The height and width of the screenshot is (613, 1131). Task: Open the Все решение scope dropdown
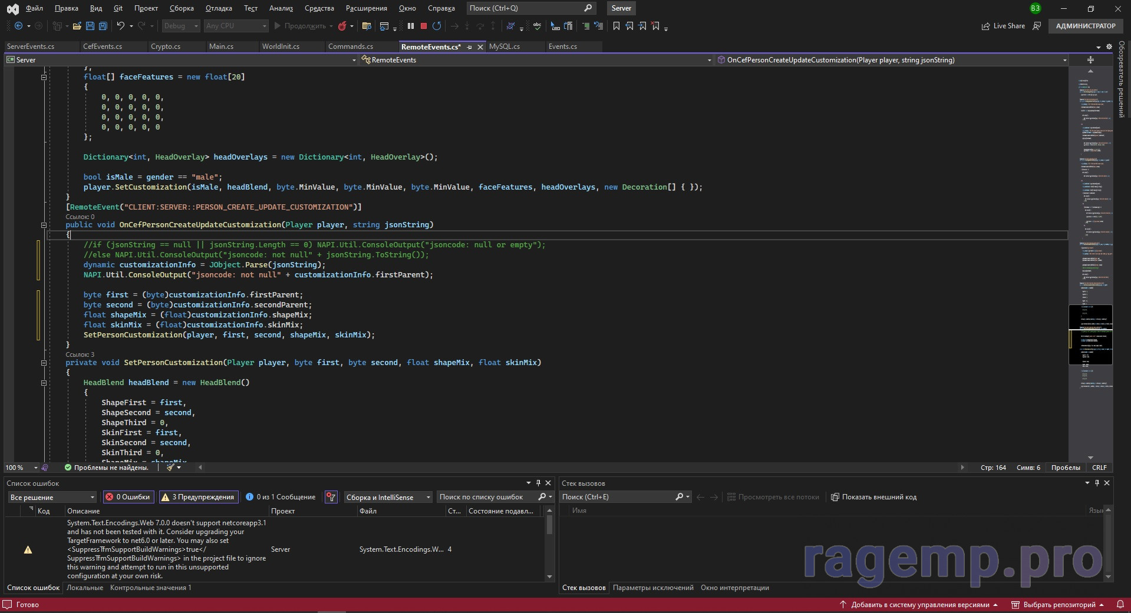click(x=52, y=497)
